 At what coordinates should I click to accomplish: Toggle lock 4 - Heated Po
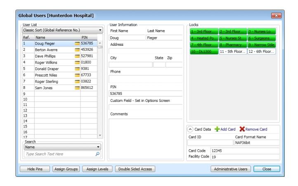204,38
